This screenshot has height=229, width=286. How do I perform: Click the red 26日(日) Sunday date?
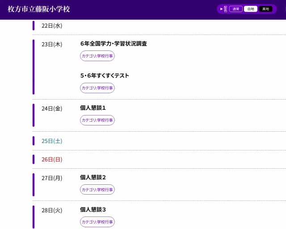pos(52,159)
